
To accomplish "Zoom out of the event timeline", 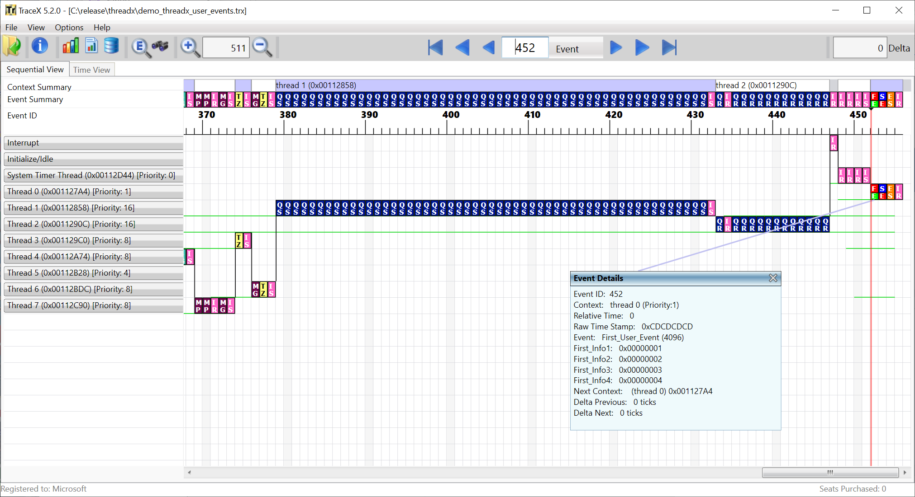I will (262, 47).
